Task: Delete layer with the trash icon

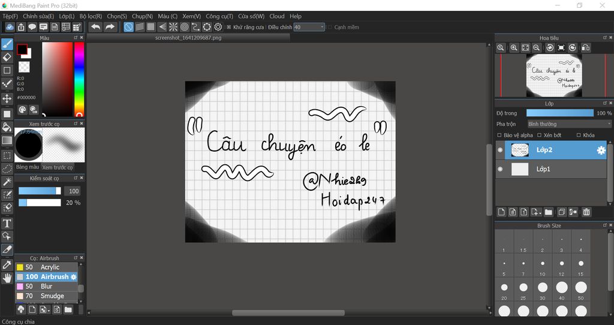Action: click(x=586, y=212)
